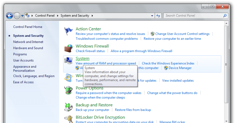The image size is (235, 123).
Task: Click the Back navigation arrow button
Action: [x=9, y=16]
